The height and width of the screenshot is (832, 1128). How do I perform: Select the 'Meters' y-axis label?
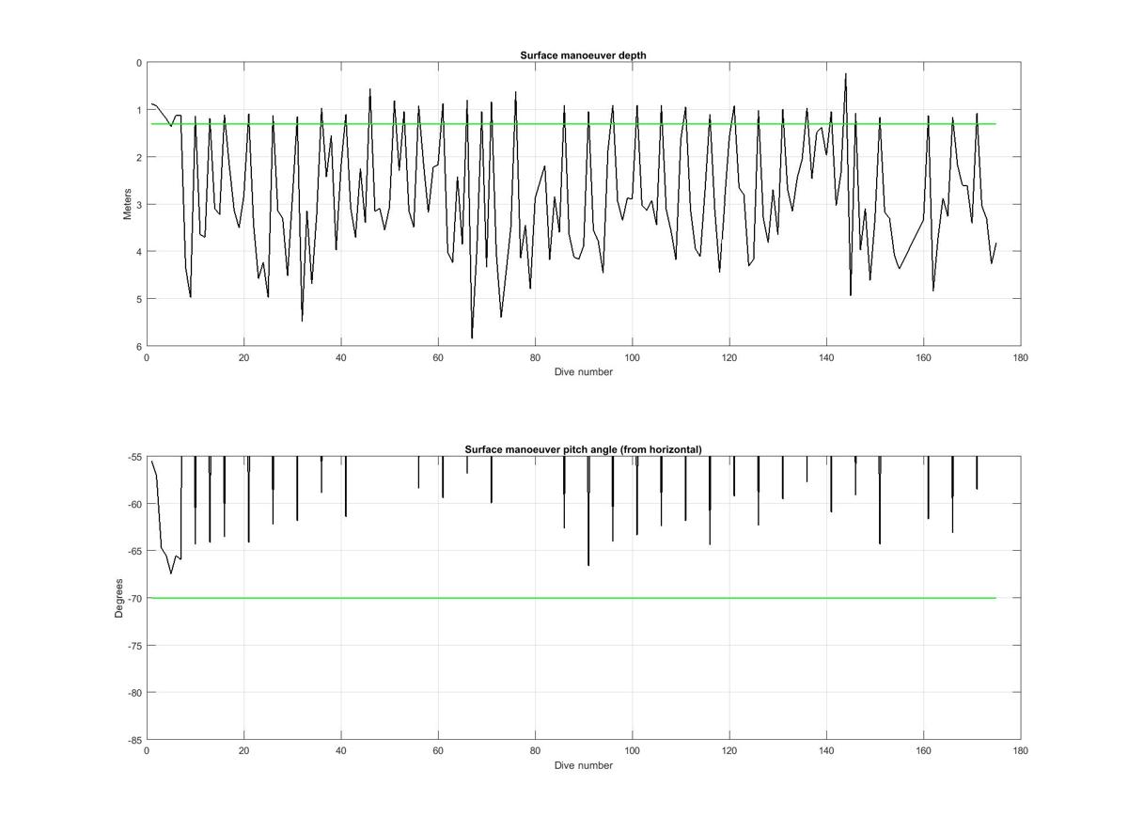128,204
